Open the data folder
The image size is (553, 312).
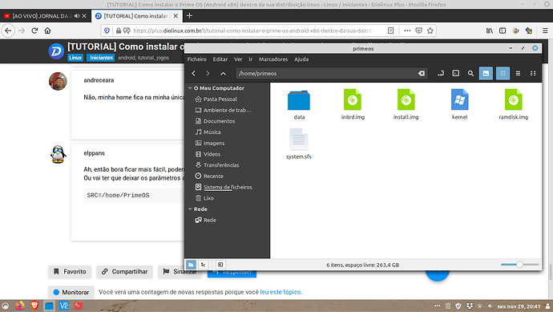click(x=299, y=105)
